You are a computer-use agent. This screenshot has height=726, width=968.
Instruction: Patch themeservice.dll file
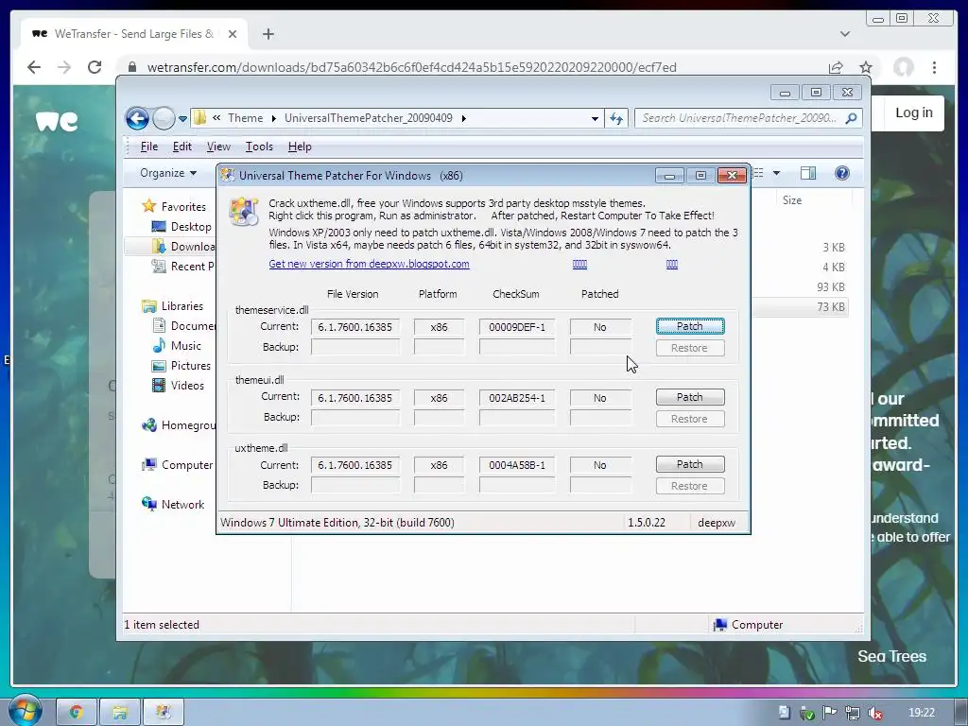coord(689,326)
